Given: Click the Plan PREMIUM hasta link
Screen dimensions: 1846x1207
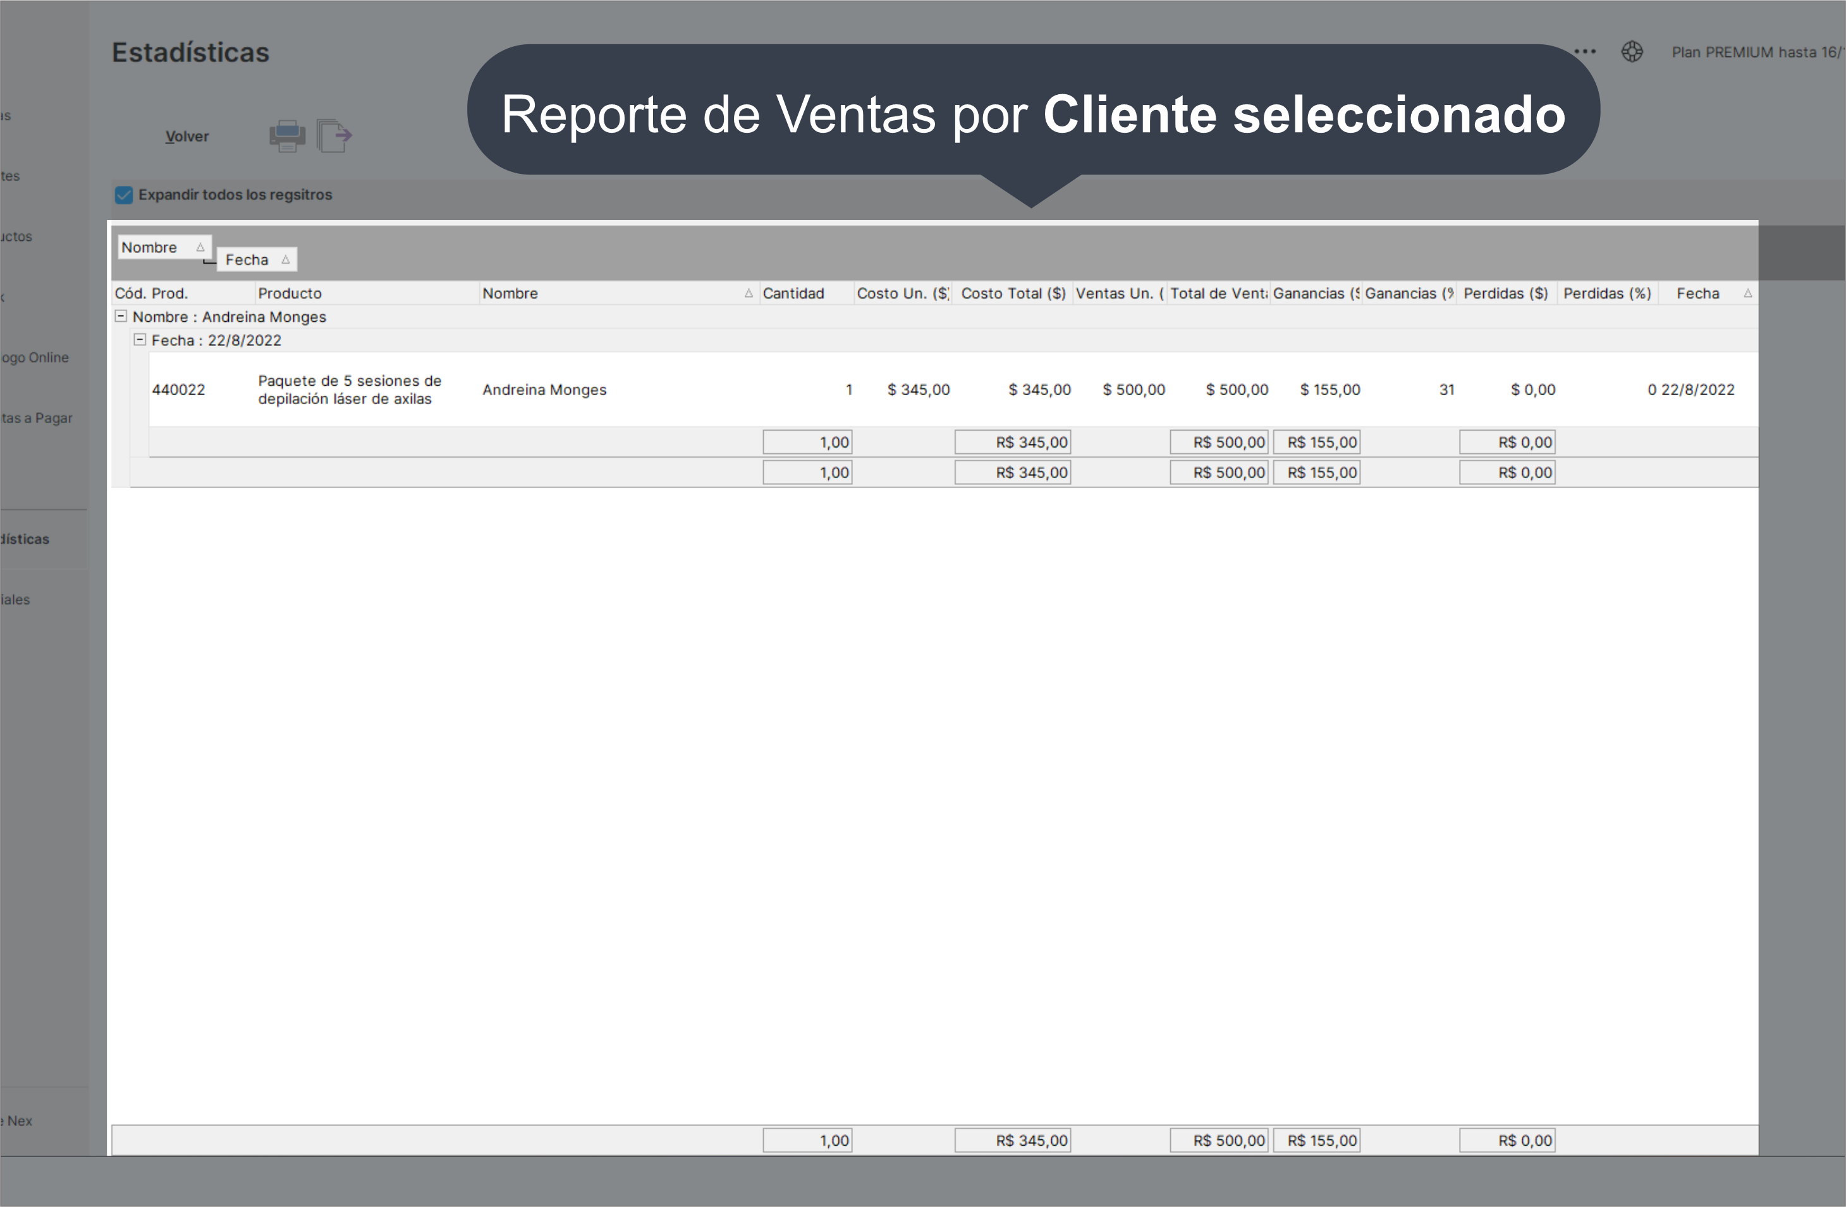Looking at the screenshot, I should click(1756, 52).
